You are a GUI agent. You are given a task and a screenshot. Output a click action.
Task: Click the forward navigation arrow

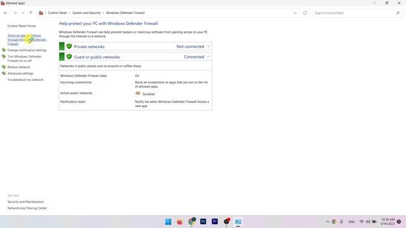(x=15, y=13)
